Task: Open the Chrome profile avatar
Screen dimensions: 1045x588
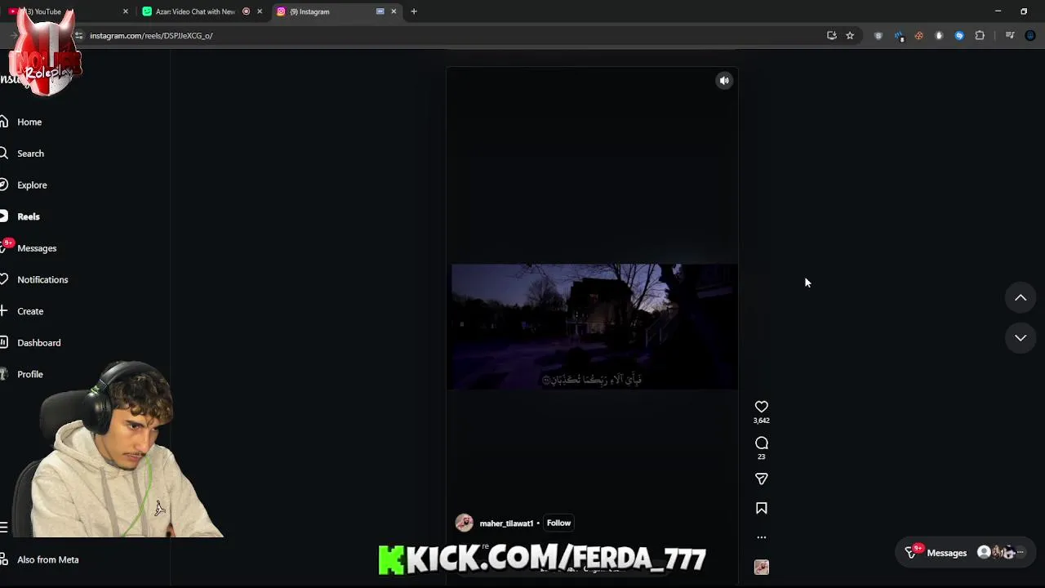Action: [x=1030, y=36]
